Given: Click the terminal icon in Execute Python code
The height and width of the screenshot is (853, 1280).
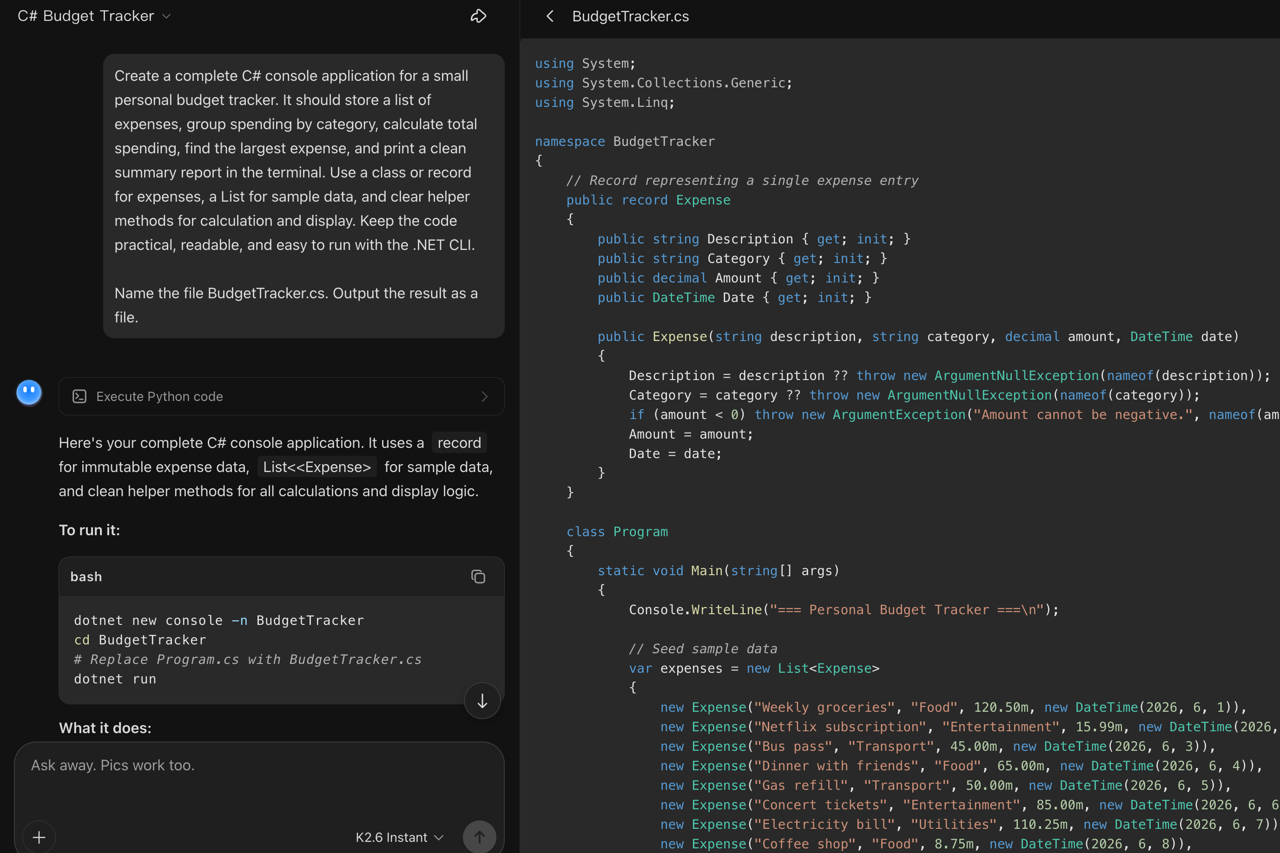Looking at the screenshot, I should [x=79, y=397].
